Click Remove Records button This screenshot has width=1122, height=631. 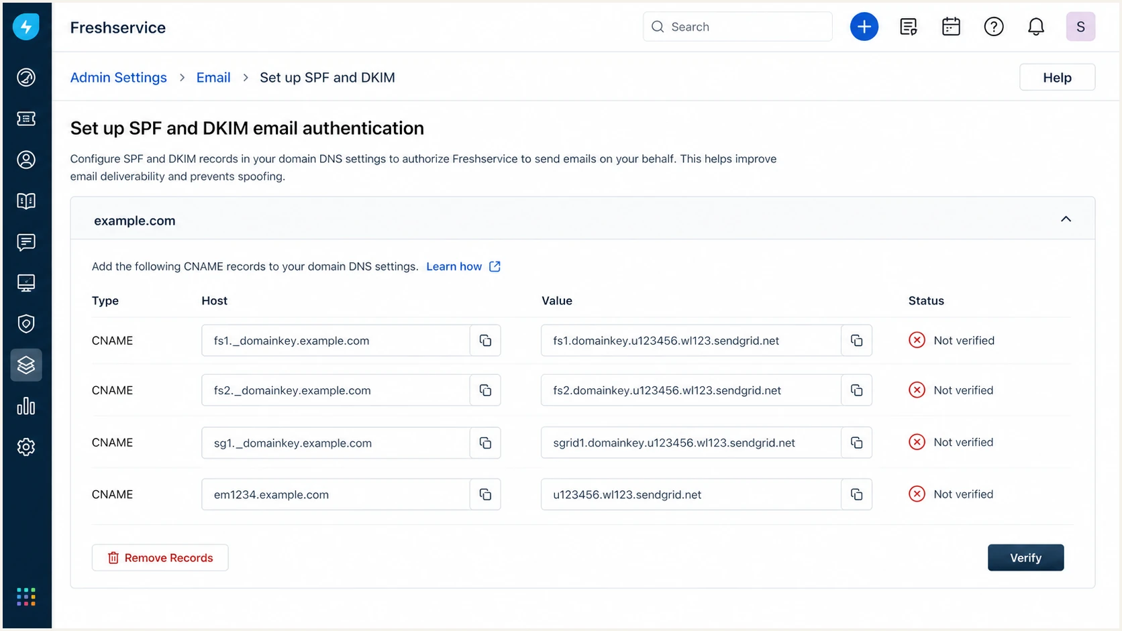pyautogui.click(x=160, y=557)
